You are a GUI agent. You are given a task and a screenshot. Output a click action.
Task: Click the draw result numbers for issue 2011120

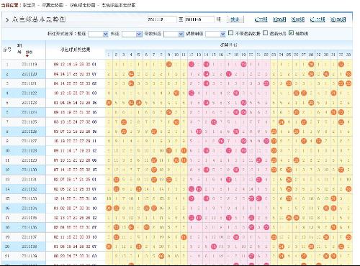[75, 74]
